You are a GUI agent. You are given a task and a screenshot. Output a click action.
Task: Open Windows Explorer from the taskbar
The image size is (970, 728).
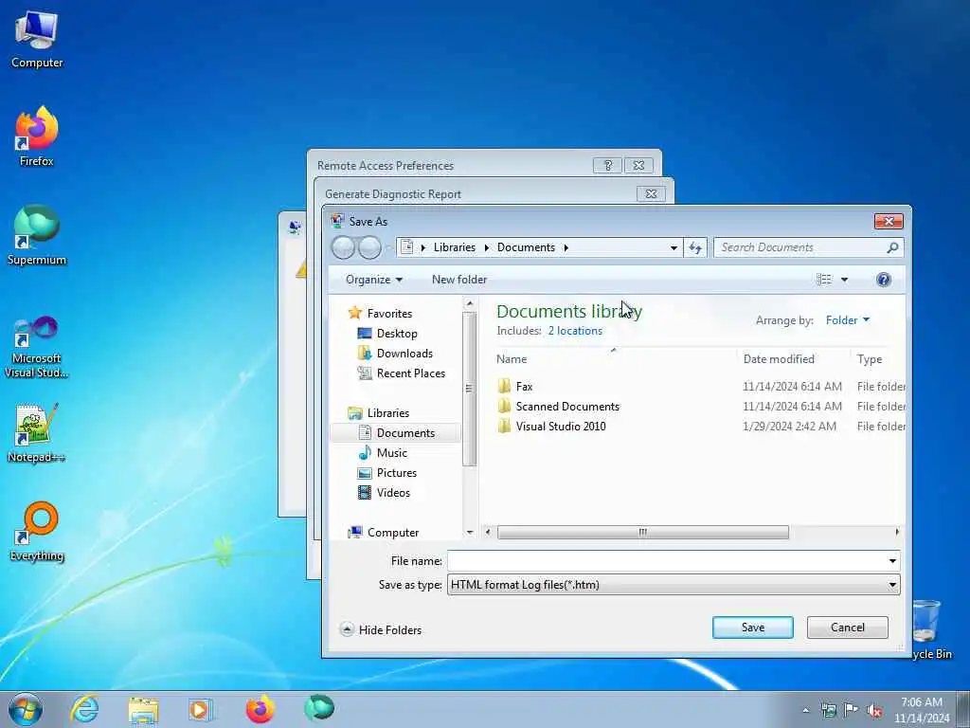point(144,709)
